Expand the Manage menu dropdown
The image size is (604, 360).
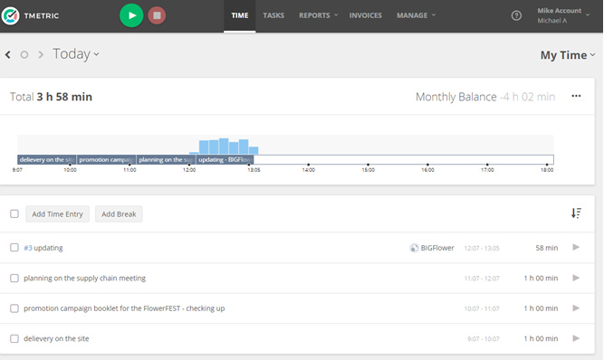coord(416,15)
